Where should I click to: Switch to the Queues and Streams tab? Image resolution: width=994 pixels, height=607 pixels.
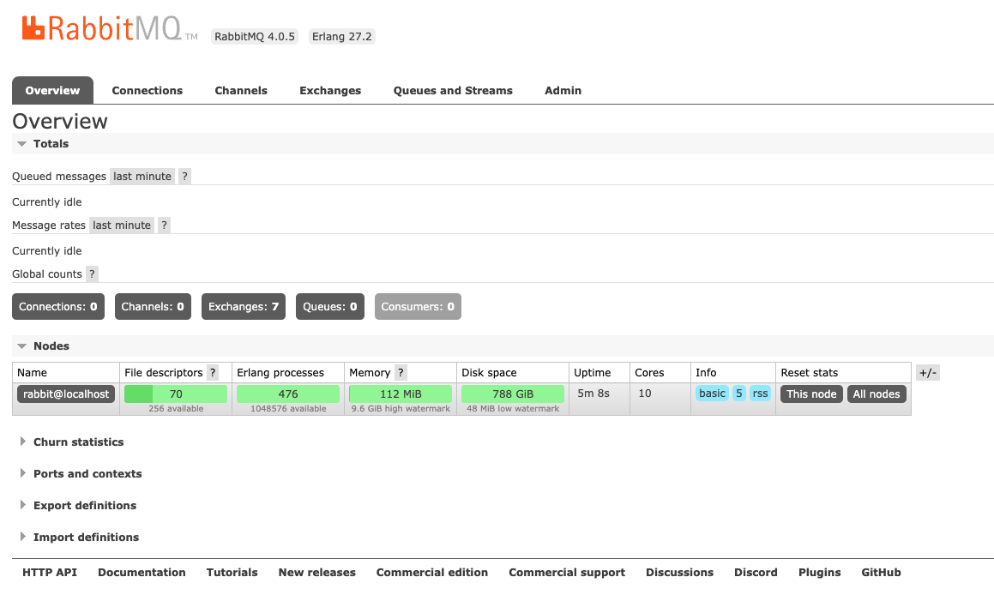(453, 91)
